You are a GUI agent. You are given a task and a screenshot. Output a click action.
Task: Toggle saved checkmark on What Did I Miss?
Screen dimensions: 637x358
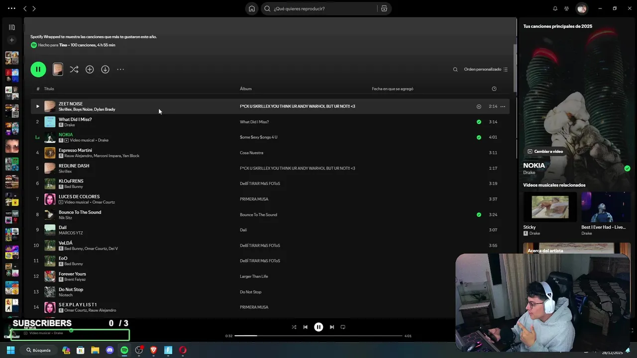point(479,122)
